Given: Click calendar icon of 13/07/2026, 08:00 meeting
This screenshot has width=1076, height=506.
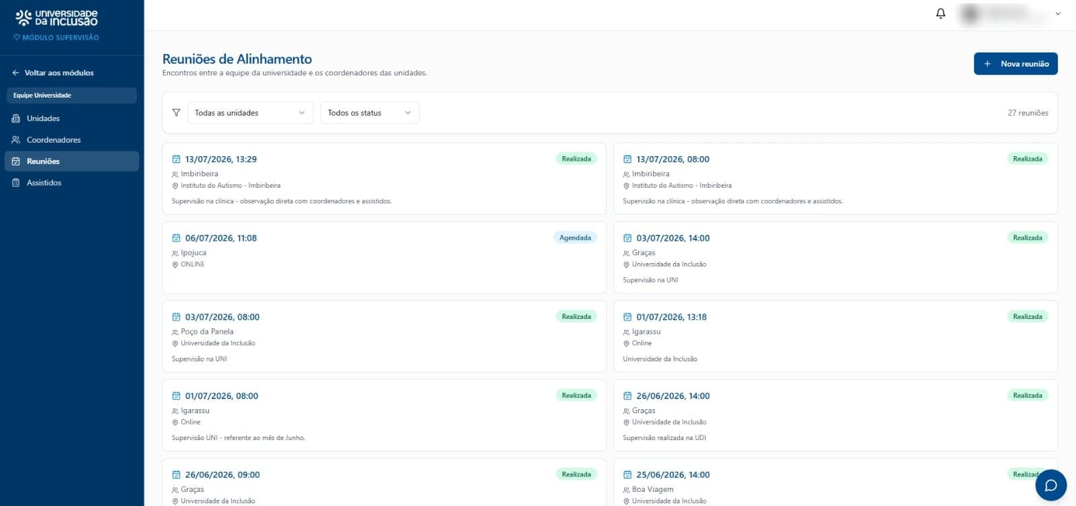Looking at the screenshot, I should point(627,159).
